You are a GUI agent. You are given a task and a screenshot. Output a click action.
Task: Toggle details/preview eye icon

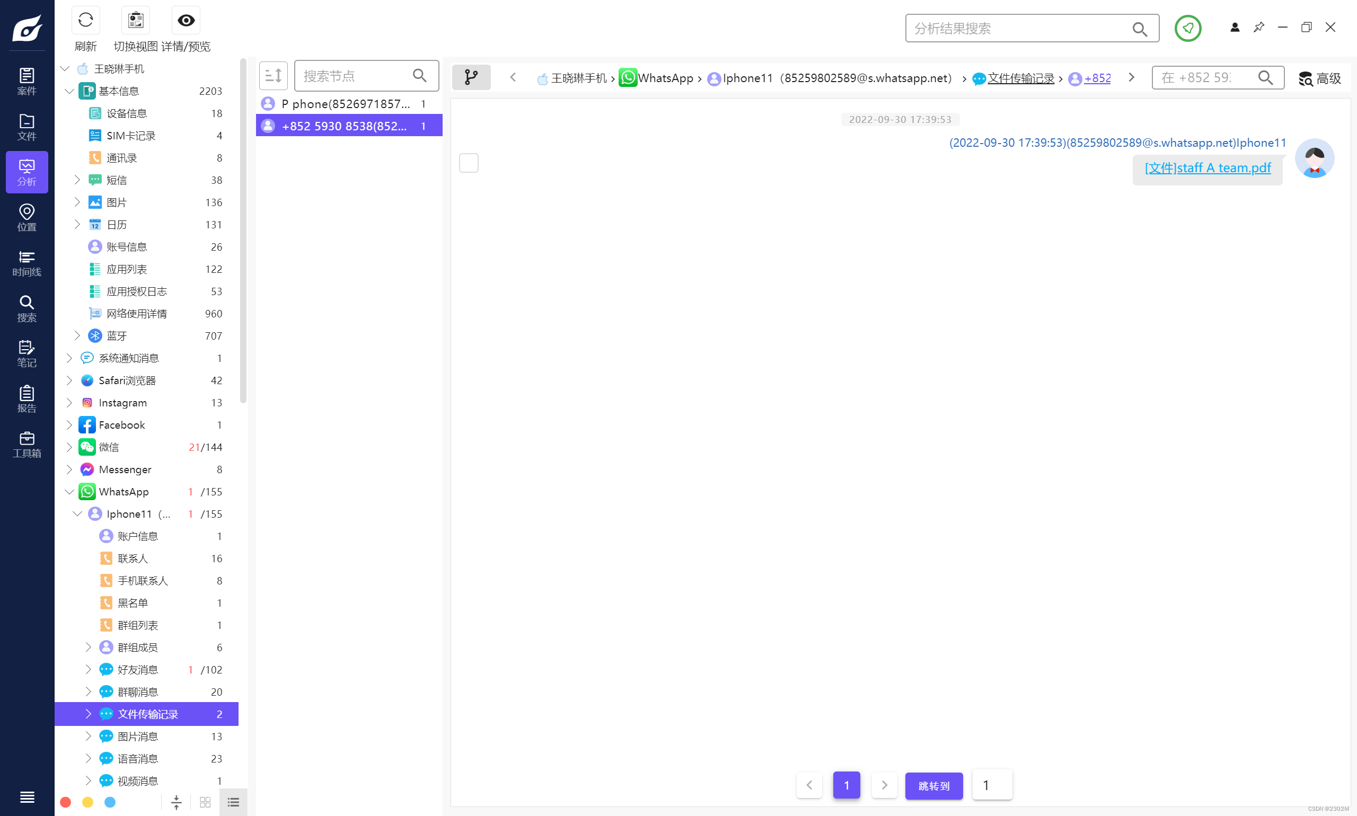pos(186,21)
